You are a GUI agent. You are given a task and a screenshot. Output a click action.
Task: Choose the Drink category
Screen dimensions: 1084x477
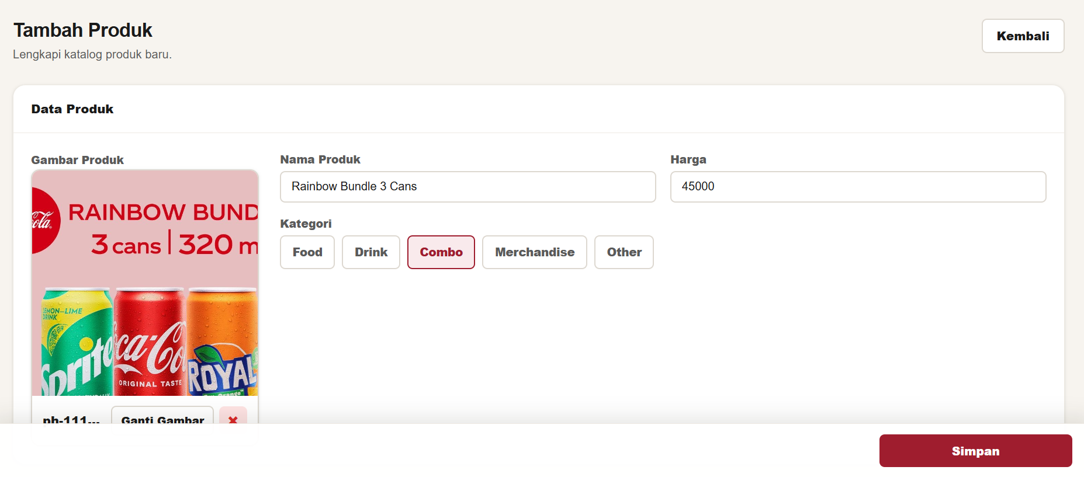point(371,252)
